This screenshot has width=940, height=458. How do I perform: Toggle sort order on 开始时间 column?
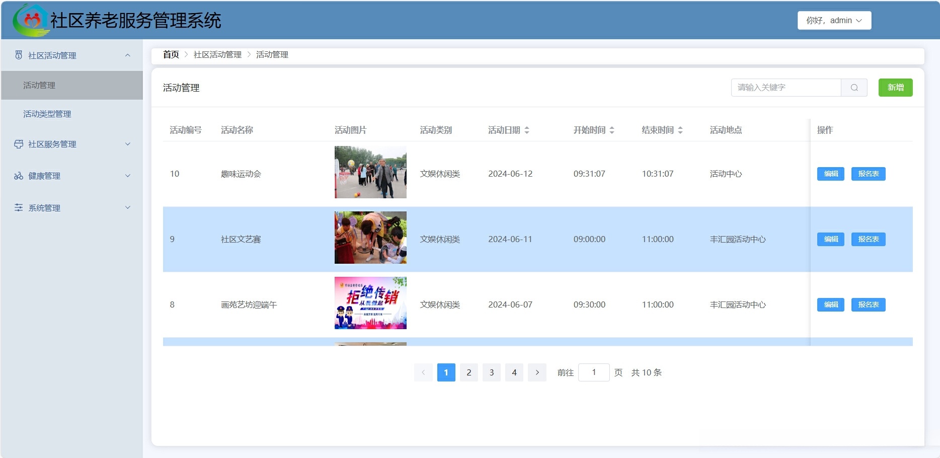point(611,130)
